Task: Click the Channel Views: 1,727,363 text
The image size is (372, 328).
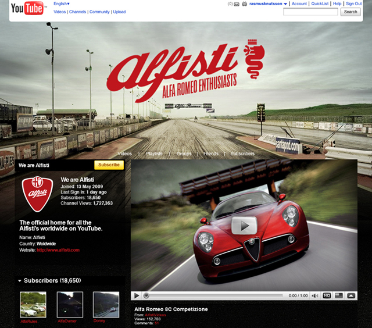Action: [x=87, y=203]
